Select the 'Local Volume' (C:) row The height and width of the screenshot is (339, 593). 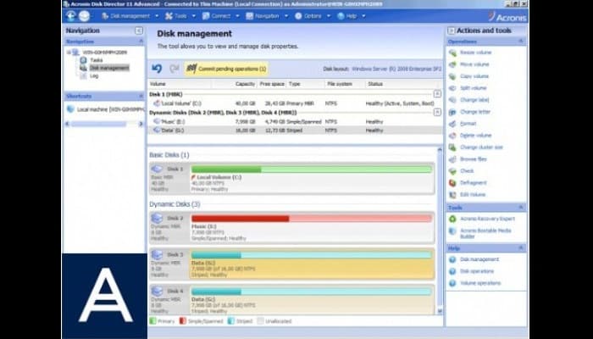point(294,103)
